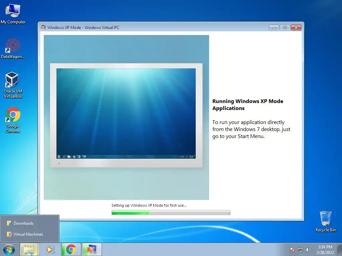Click the Windows Start orb
This screenshot has width=342, height=256.
[9, 249]
